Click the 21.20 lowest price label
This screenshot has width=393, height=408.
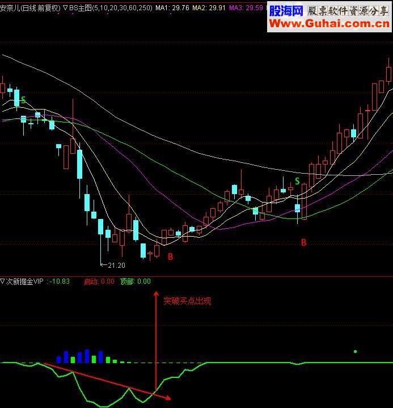coord(116,266)
